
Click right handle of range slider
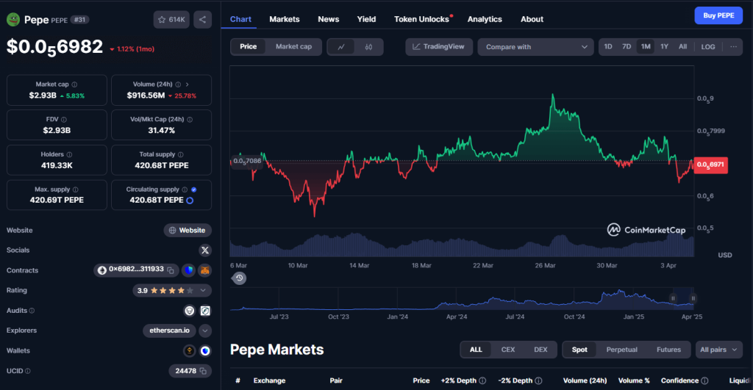[x=693, y=298]
